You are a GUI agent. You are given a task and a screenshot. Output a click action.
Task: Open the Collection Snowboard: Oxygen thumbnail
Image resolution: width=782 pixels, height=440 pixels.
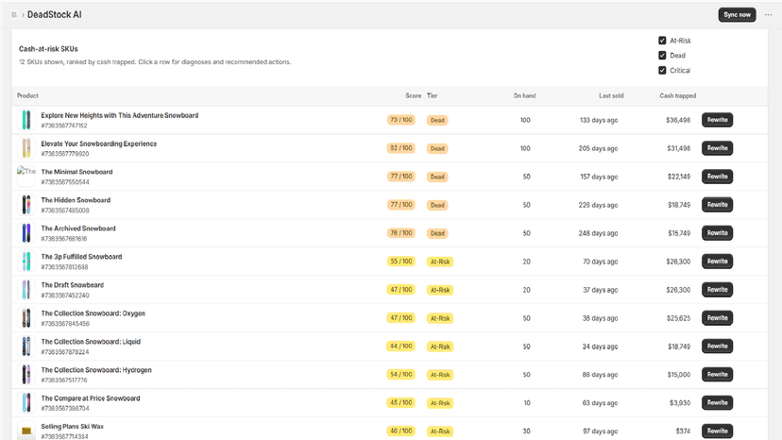[25, 318]
